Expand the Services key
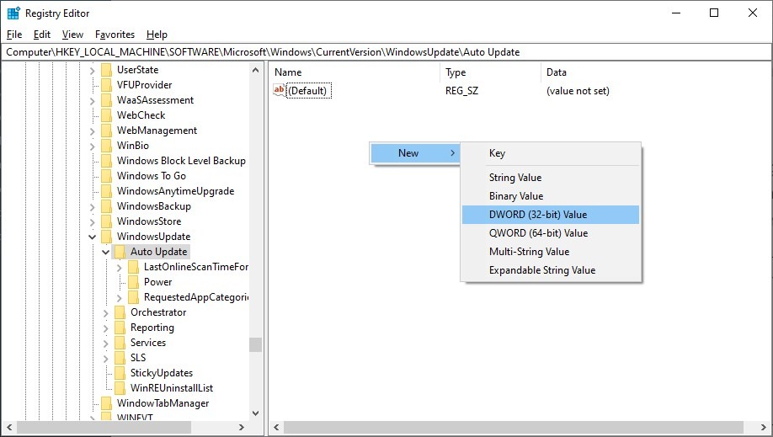The image size is (773, 437). (105, 344)
